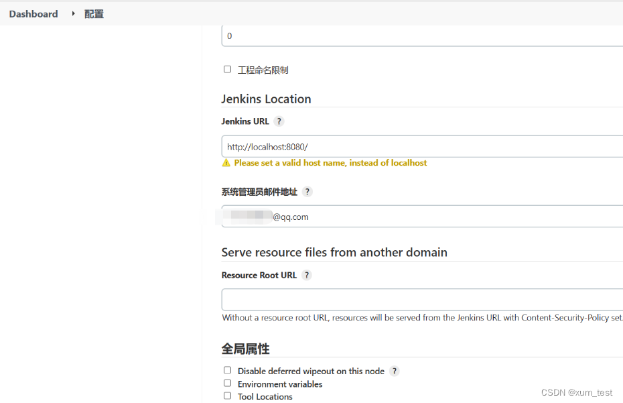The height and width of the screenshot is (403, 623).
Task: Click the "Without a resource root URL" description text
Action: click(x=422, y=317)
